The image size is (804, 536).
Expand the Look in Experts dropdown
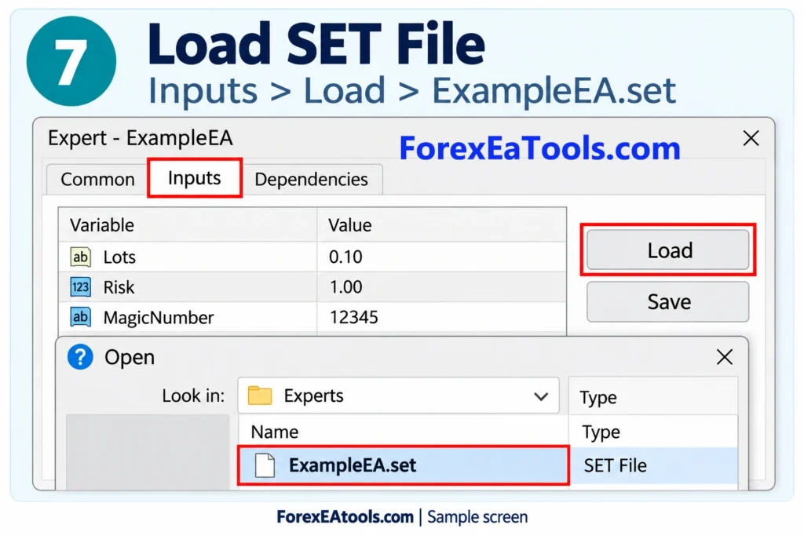[x=541, y=396]
